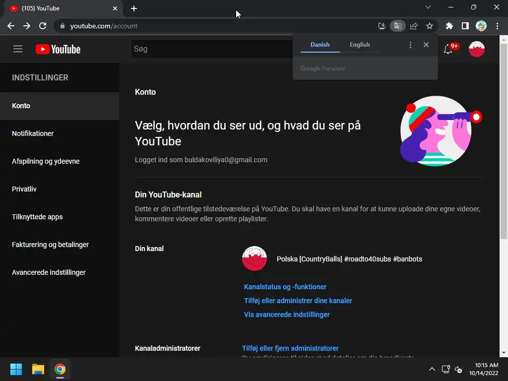Go to YouTube home via the logo
This screenshot has height=381, width=508.
[58, 49]
